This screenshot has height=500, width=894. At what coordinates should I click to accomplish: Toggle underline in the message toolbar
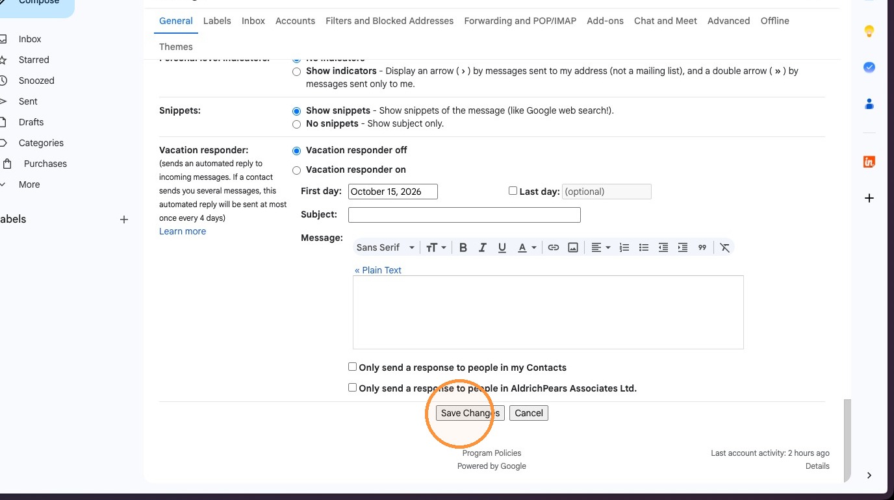[502, 247]
